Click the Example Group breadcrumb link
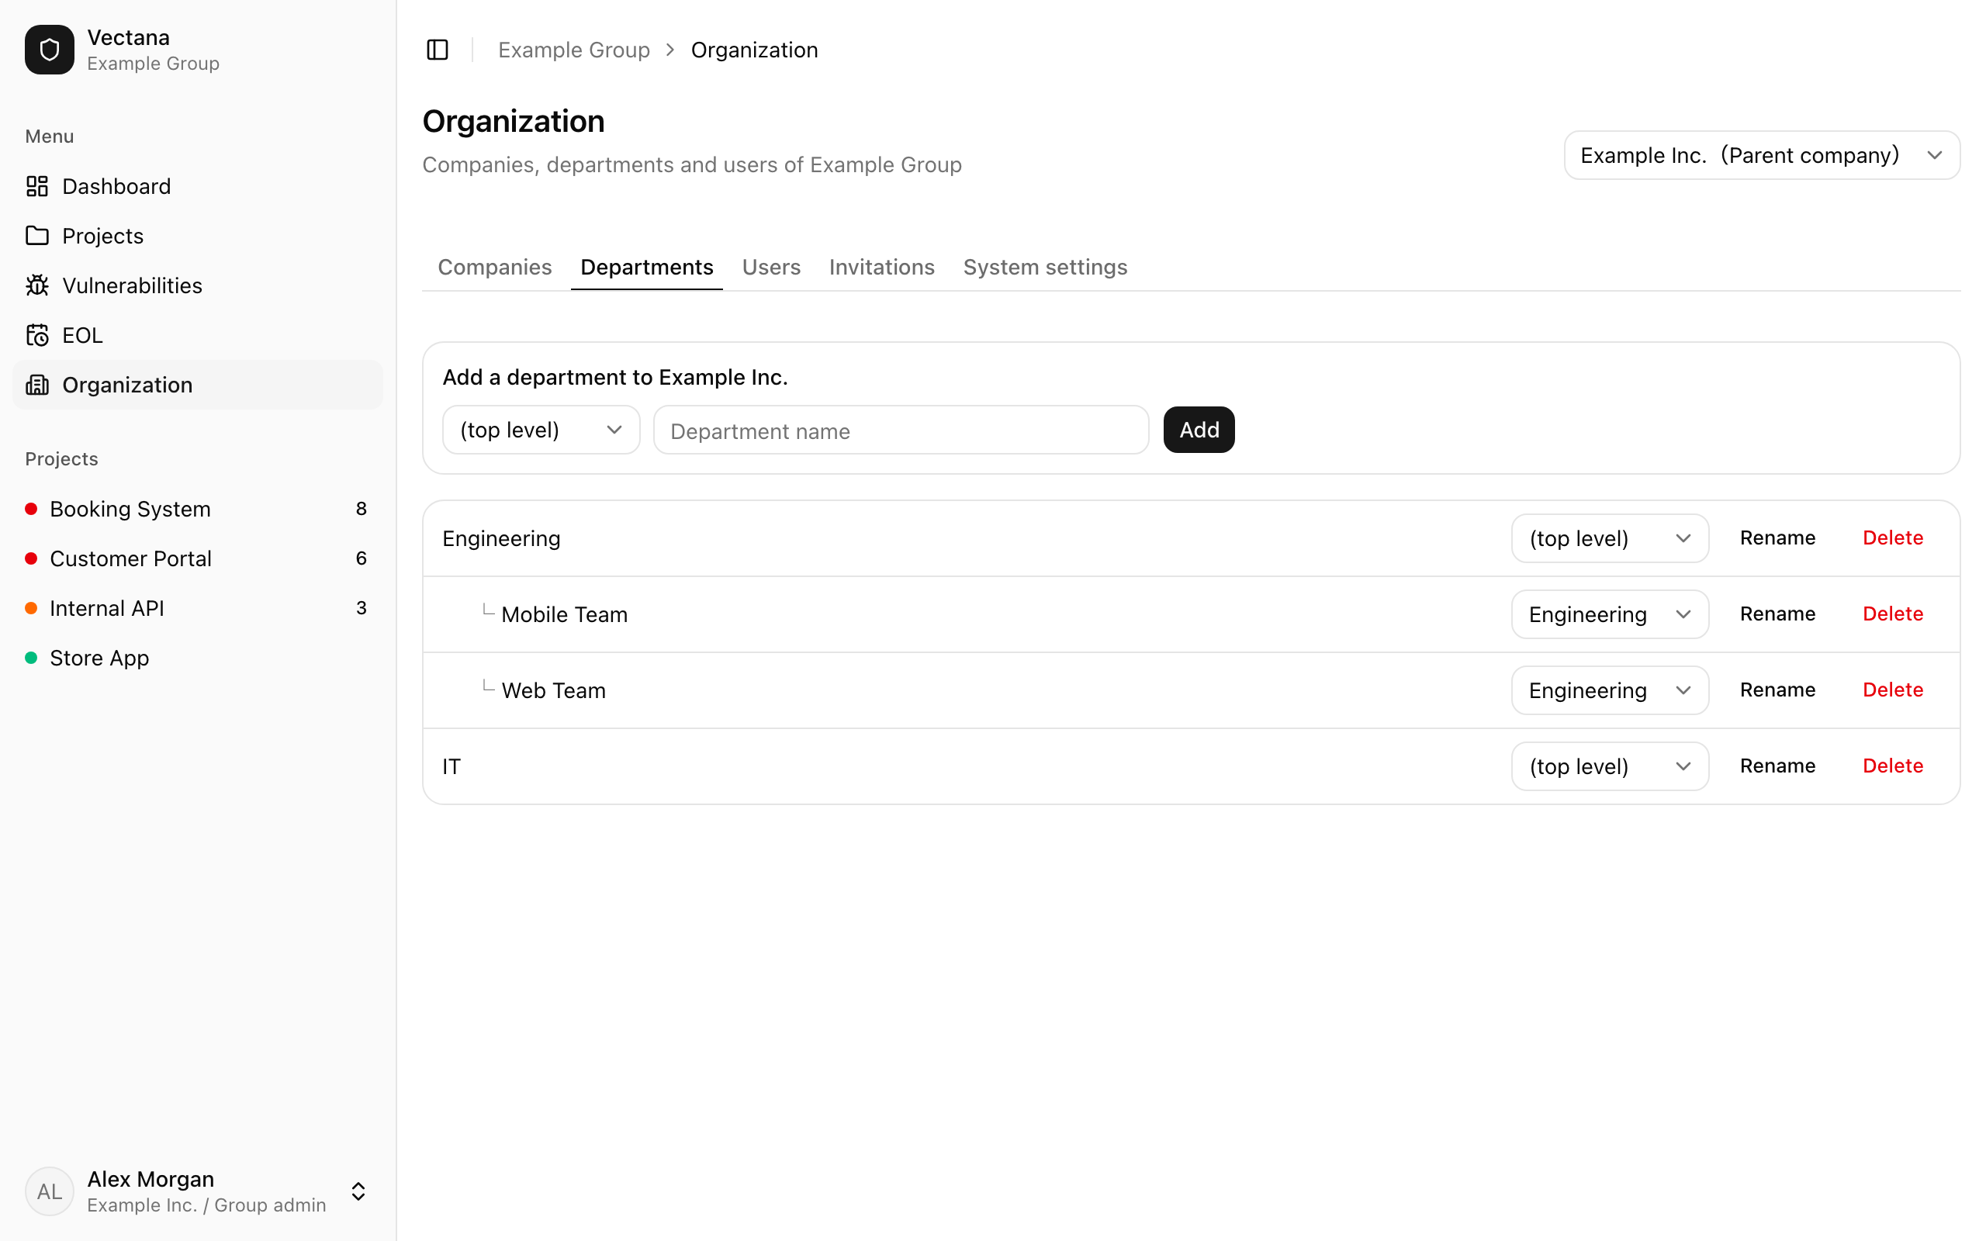Image resolution: width=1986 pixels, height=1241 pixels. coord(573,50)
